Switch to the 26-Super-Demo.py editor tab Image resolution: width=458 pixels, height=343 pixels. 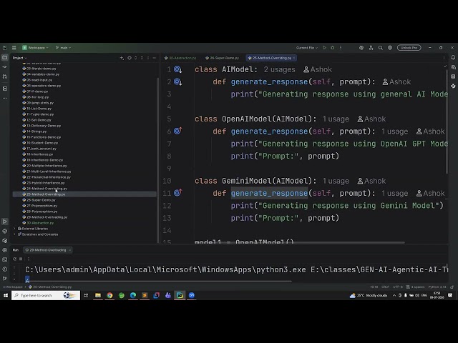tap(223, 58)
